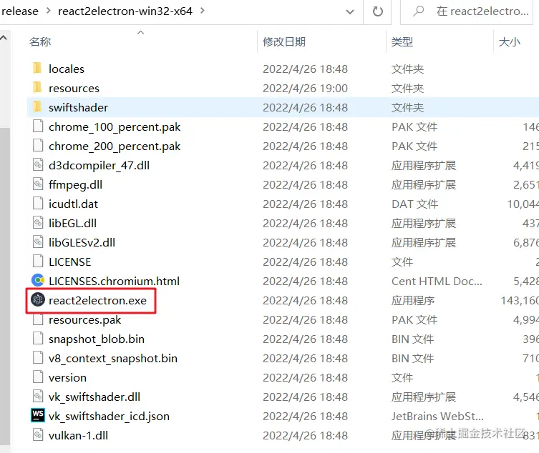Sort by the 修改日期 column header
539x453 pixels.
[284, 41]
